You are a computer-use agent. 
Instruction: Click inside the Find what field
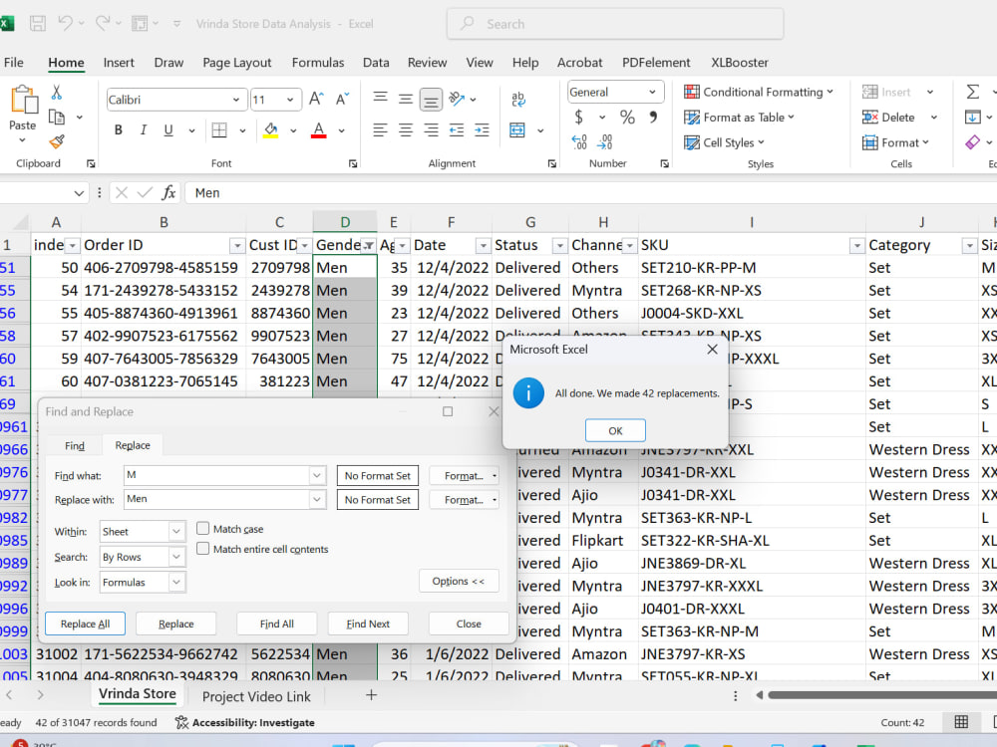216,475
